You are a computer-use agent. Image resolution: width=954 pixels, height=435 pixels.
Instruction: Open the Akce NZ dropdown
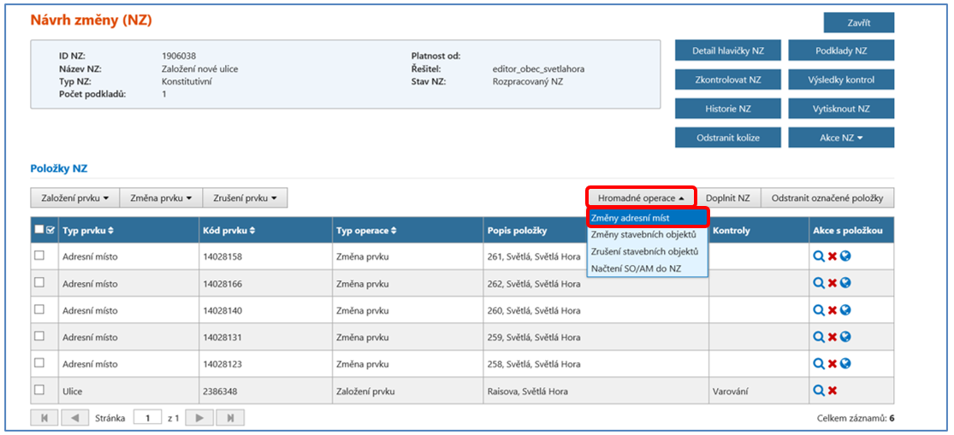pos(841,138)
